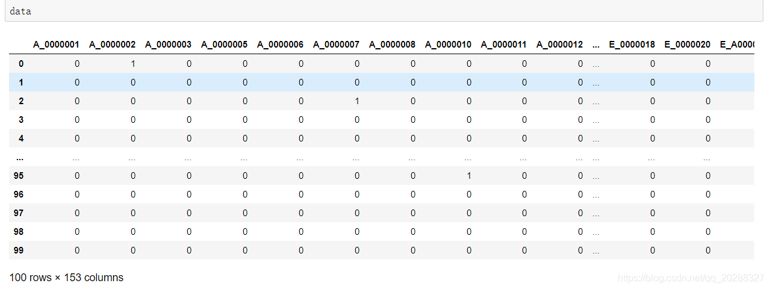Click the ellipsis column header between A_0000012 and E_0000018

[595, 45]
